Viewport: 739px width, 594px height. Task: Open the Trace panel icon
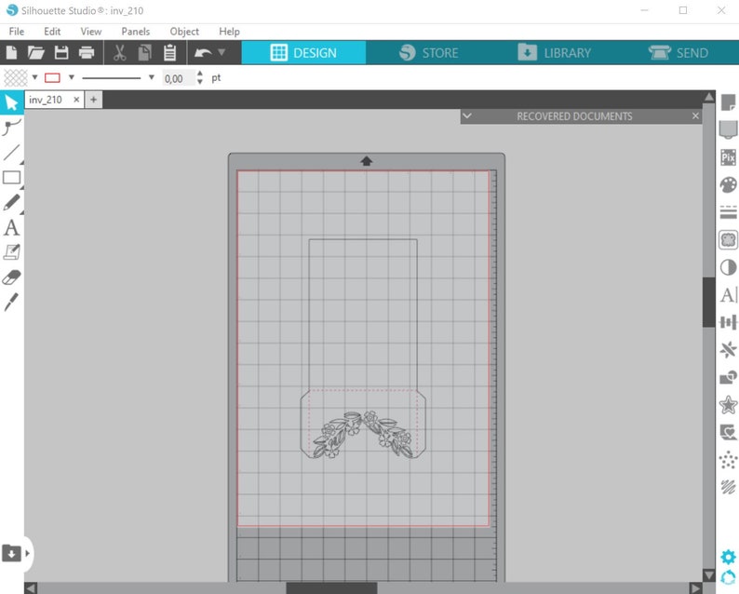[x=728, y=239]
